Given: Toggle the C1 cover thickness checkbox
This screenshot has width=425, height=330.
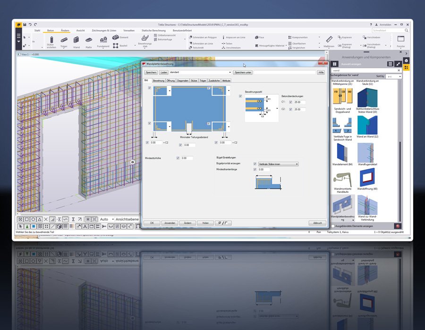Looking at the screenshot, I should coord(290,102).
